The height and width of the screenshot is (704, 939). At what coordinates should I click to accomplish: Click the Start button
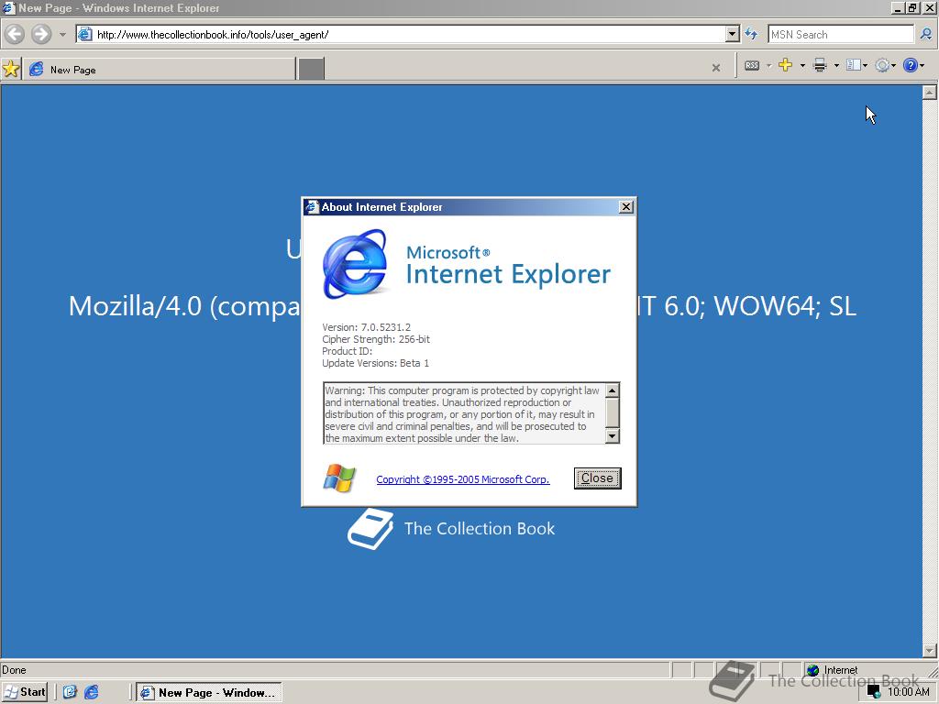pyautogui.click(x=25, y=692)
